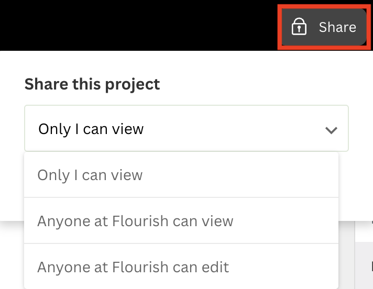Image resolution: width=373 pixels, height=289 pixels.
Task: Click the white share panel space beside the list
Action: click(x=355, y=185)
